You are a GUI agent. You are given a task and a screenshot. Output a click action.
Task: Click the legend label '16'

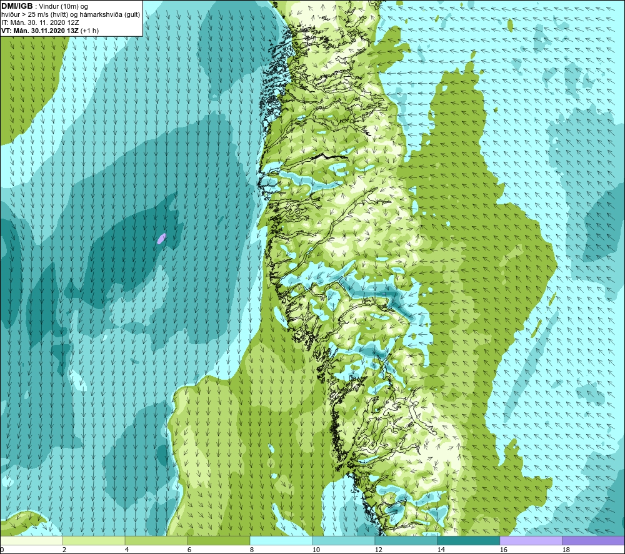(503, 550)
